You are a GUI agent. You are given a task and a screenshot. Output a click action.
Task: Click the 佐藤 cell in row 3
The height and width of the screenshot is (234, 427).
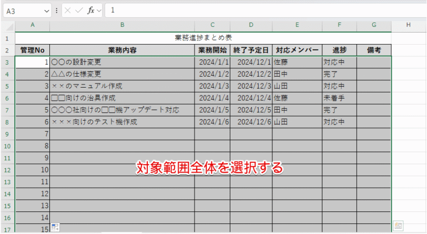coord(297,62)
